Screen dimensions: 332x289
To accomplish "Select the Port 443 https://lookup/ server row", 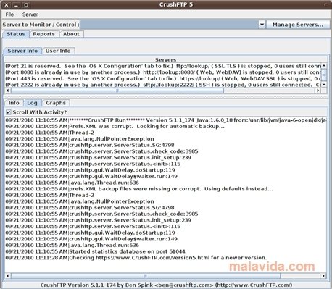I will pos(163,79).
